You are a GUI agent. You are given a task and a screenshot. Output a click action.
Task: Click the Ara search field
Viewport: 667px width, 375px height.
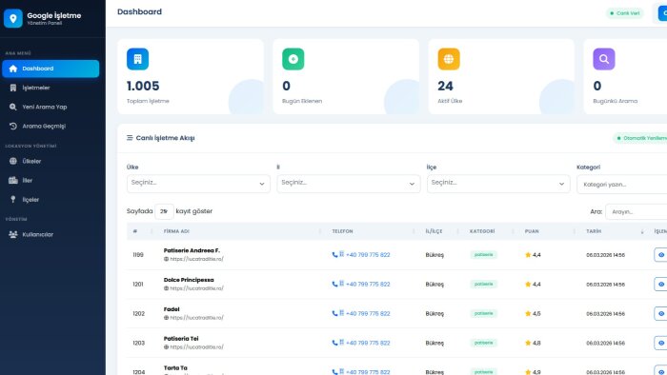coord(636,211)
